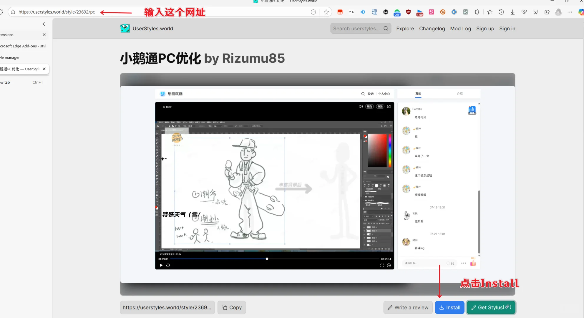Viewport: 584px width, 318px height.
Task: Switch to the 介绍 tab
Action: (x=460, y=94)
